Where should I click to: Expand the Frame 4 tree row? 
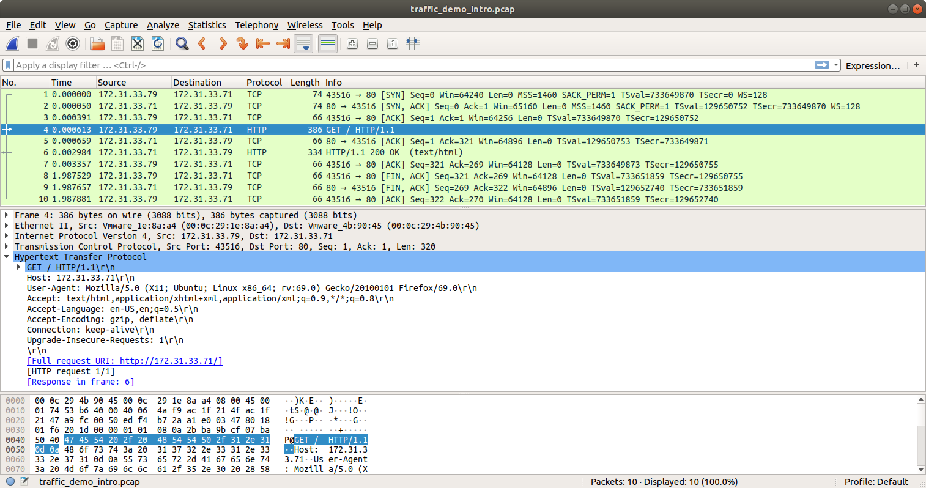7,215
